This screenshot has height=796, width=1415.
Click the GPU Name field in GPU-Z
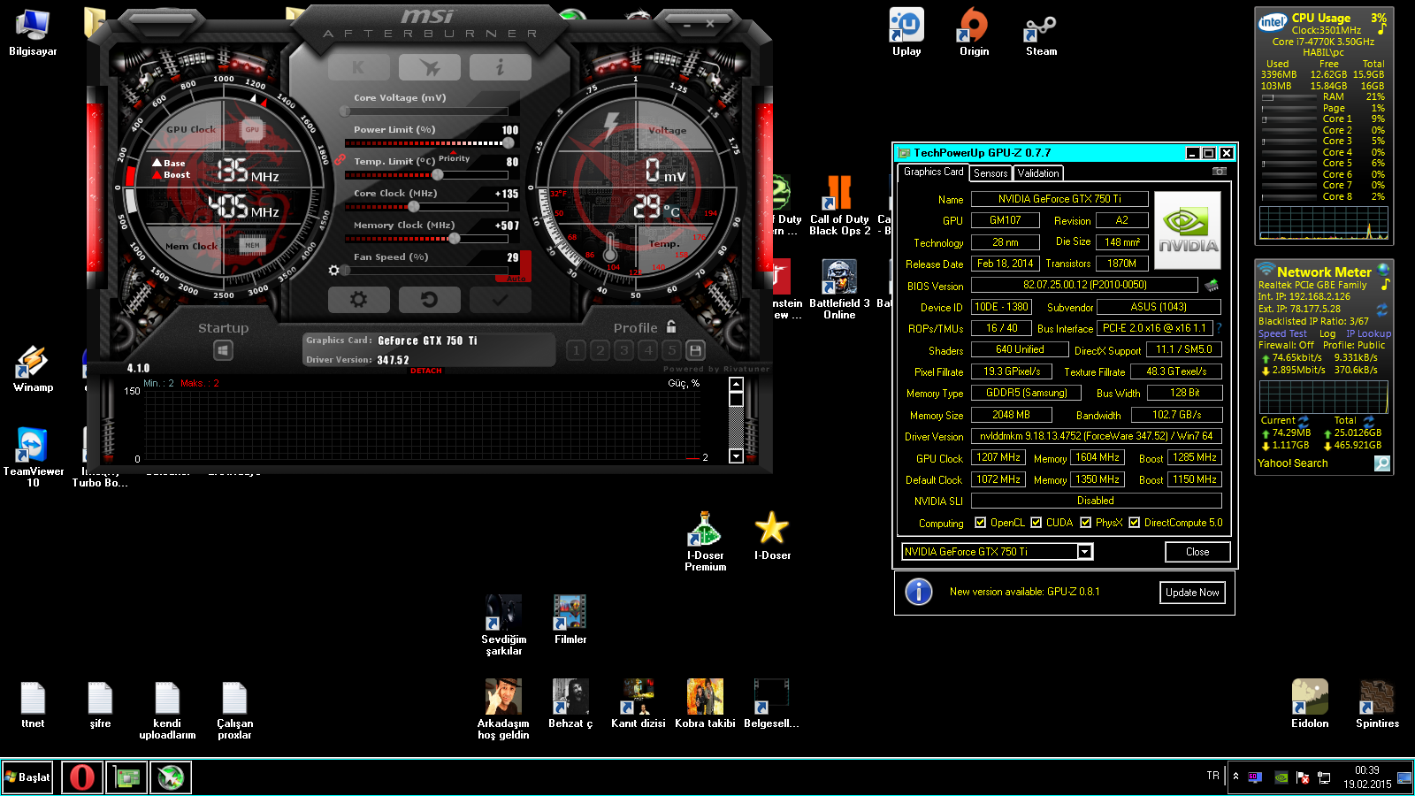click(x=1059, y=199)
